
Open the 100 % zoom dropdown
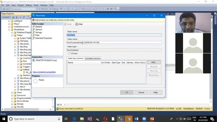[x=65, y=105]
